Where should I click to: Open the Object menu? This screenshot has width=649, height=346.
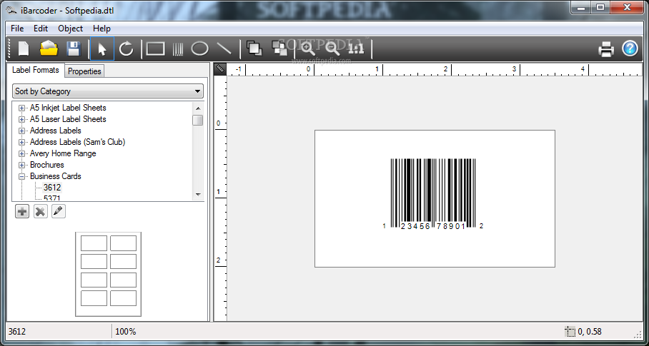[x=70, y=29]
